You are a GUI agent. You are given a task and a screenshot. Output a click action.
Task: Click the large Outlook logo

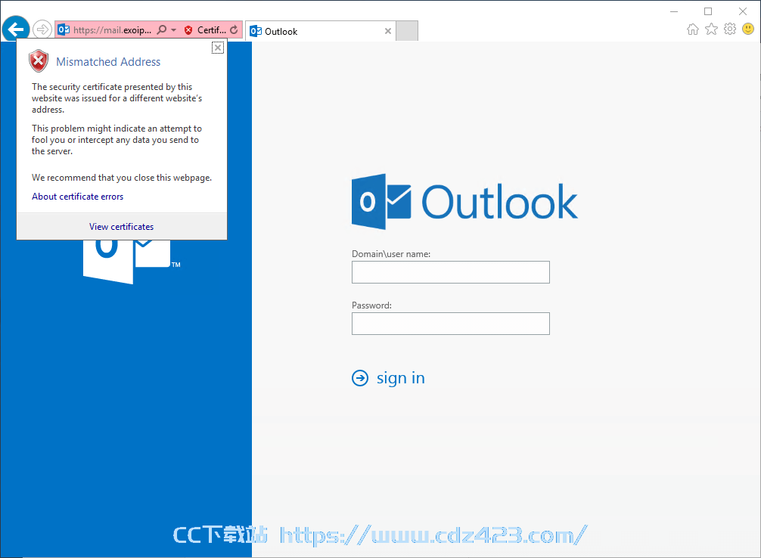464,202
